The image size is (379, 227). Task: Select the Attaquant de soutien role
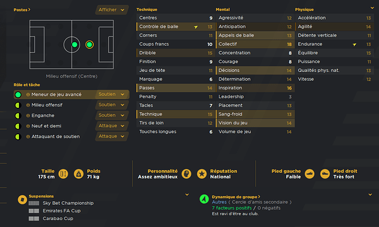click(54, 137)
